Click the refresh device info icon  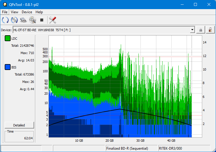(x=5, y=20)
